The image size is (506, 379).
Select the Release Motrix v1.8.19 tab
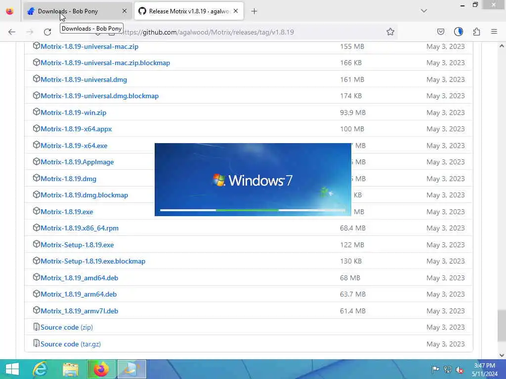pos(189,11)
